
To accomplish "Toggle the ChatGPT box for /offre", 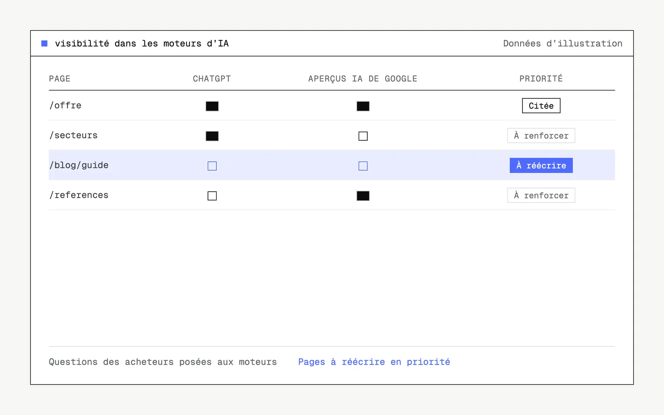I will pyautogui.click(x=212, y=106).
